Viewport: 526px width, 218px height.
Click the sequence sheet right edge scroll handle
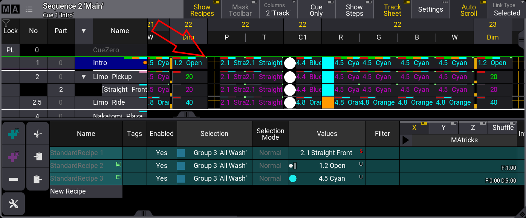[522, 39]
